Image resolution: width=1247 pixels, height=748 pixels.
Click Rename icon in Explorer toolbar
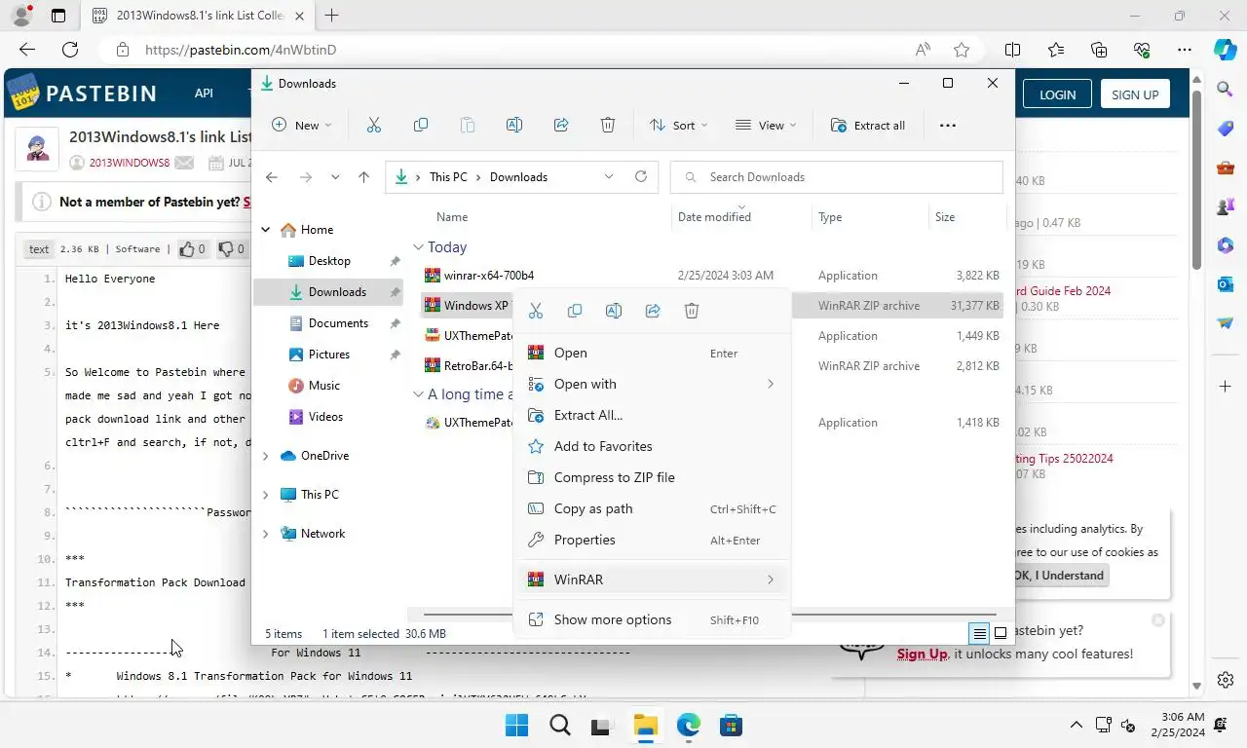coord(514,125)
